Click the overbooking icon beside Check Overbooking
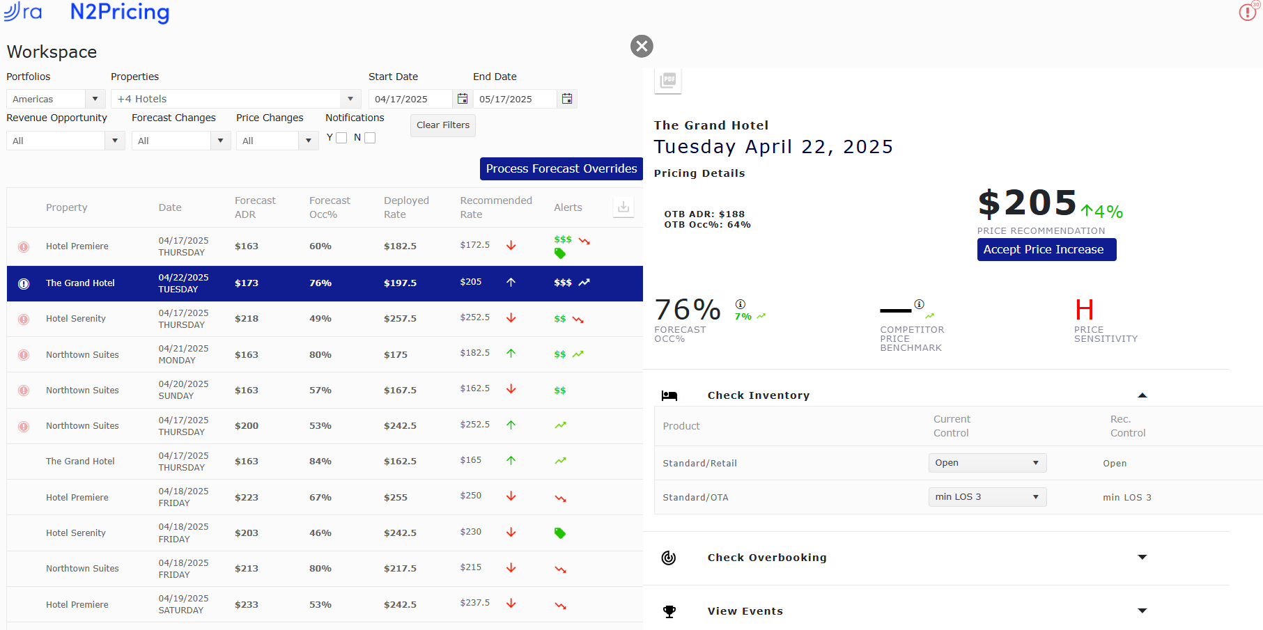The height and width of the screenshot is (630, 1263). tap(669, 558)
